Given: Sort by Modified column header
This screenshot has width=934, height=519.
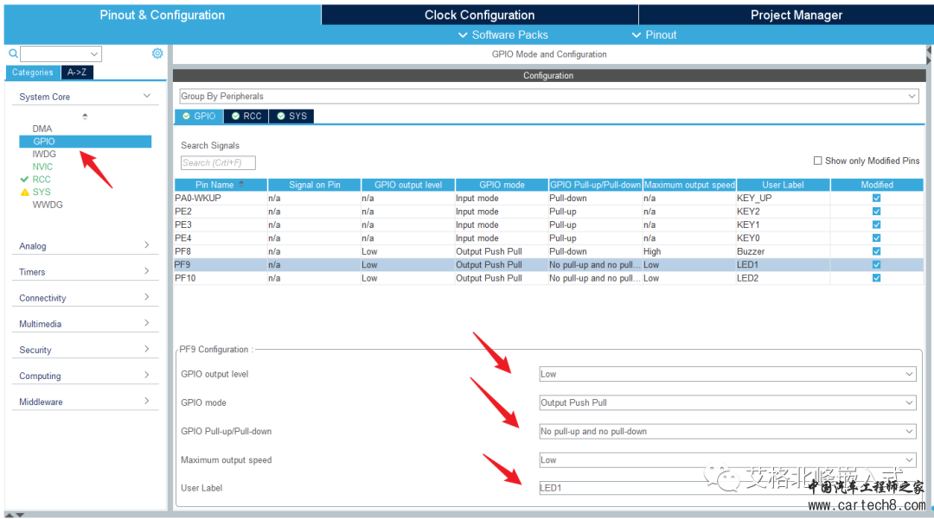Looking at the screenshot, I should [877, 185].
